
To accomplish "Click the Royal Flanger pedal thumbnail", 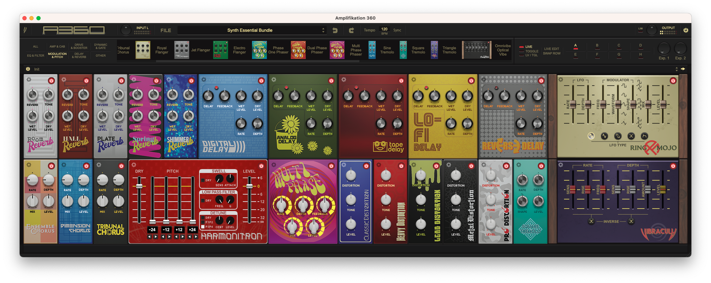I will tap(143, 50).
